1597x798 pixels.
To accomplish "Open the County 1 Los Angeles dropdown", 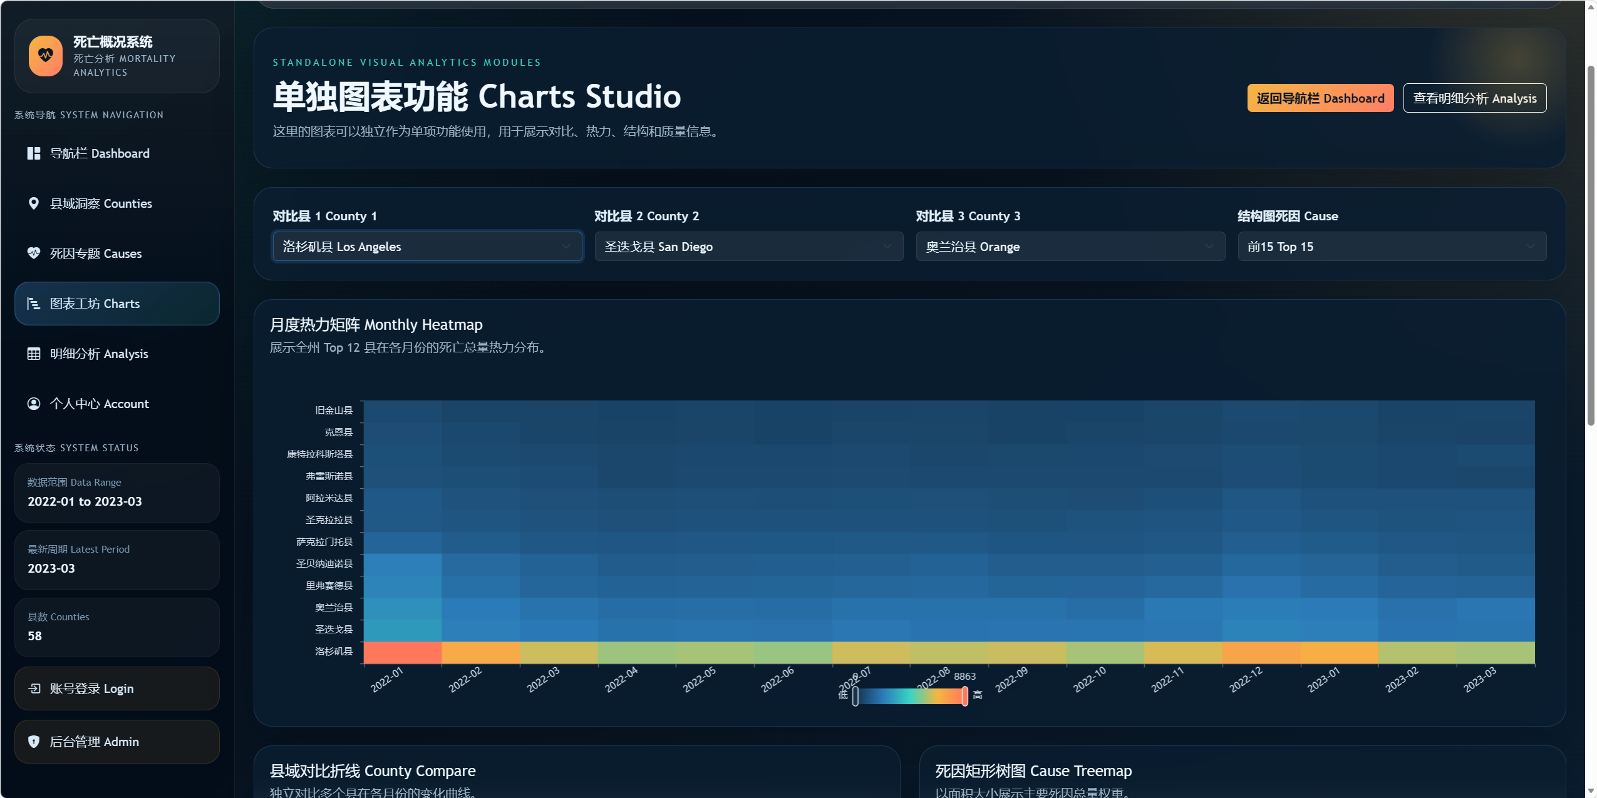I will [x=427, y=247].
